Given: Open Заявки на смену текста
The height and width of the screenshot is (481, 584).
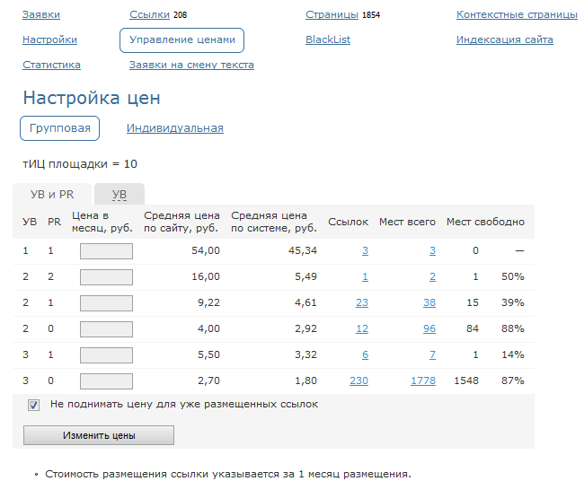Looking at the screenshot, I should tap(191, 65).
